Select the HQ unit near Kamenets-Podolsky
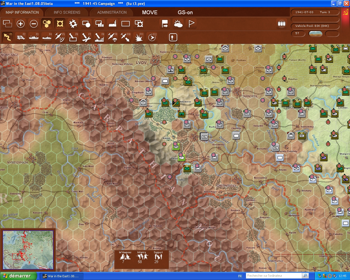Image resolution: width=350 pixels, height=280 pixels. (x=275, y=148)
